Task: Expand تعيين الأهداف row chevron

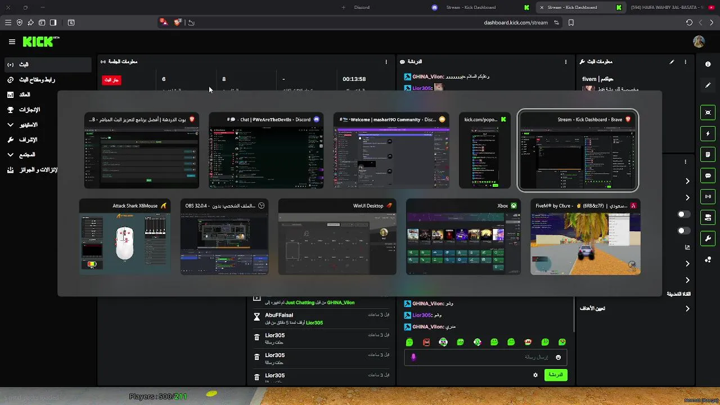Action: 687,308
